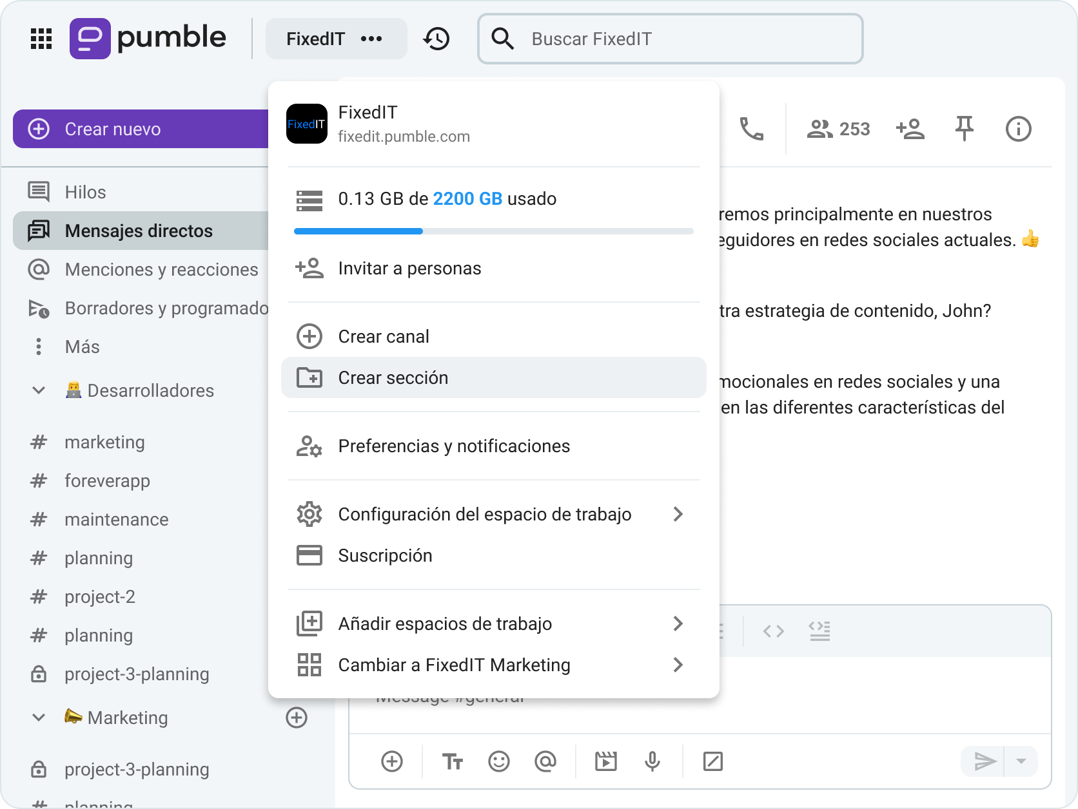This screenshot has width=1078, height=809.
Task: Open the history clock icon
Action: 436,39
